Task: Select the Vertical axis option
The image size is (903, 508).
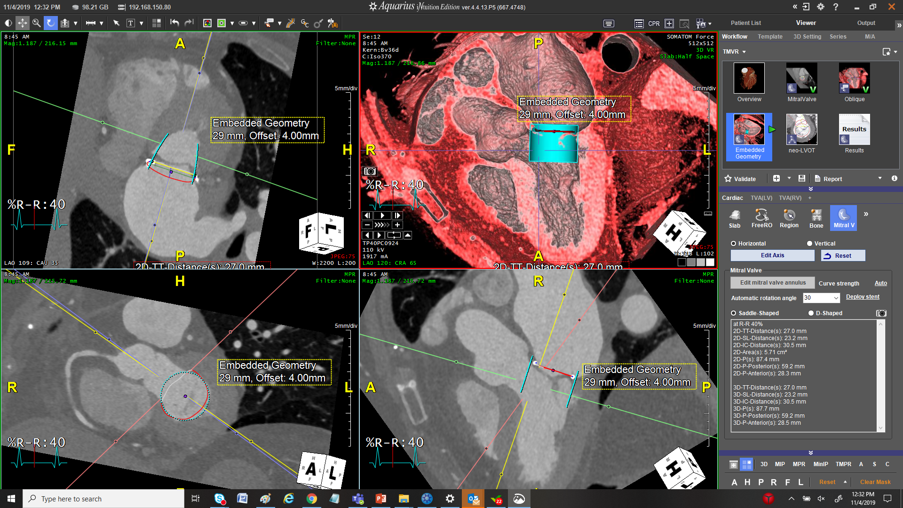Action: [809, 243]
